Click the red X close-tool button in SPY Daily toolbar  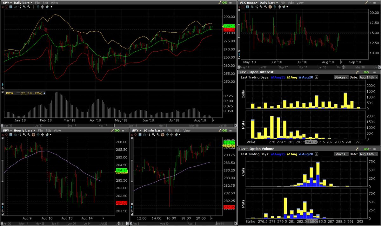3,7
